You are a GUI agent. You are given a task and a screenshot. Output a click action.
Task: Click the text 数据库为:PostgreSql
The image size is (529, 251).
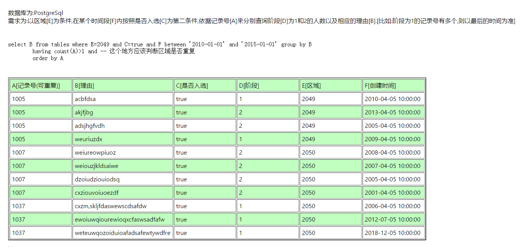click(35, 13)
